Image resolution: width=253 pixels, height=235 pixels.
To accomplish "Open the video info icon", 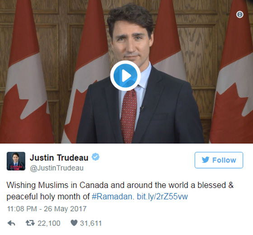I will 240,14.
